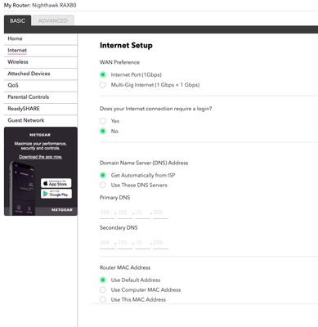Image resolution: width=318 pixels, height=327 pixels.
Task: Open the ReadySHARE page
Action: 41,109
